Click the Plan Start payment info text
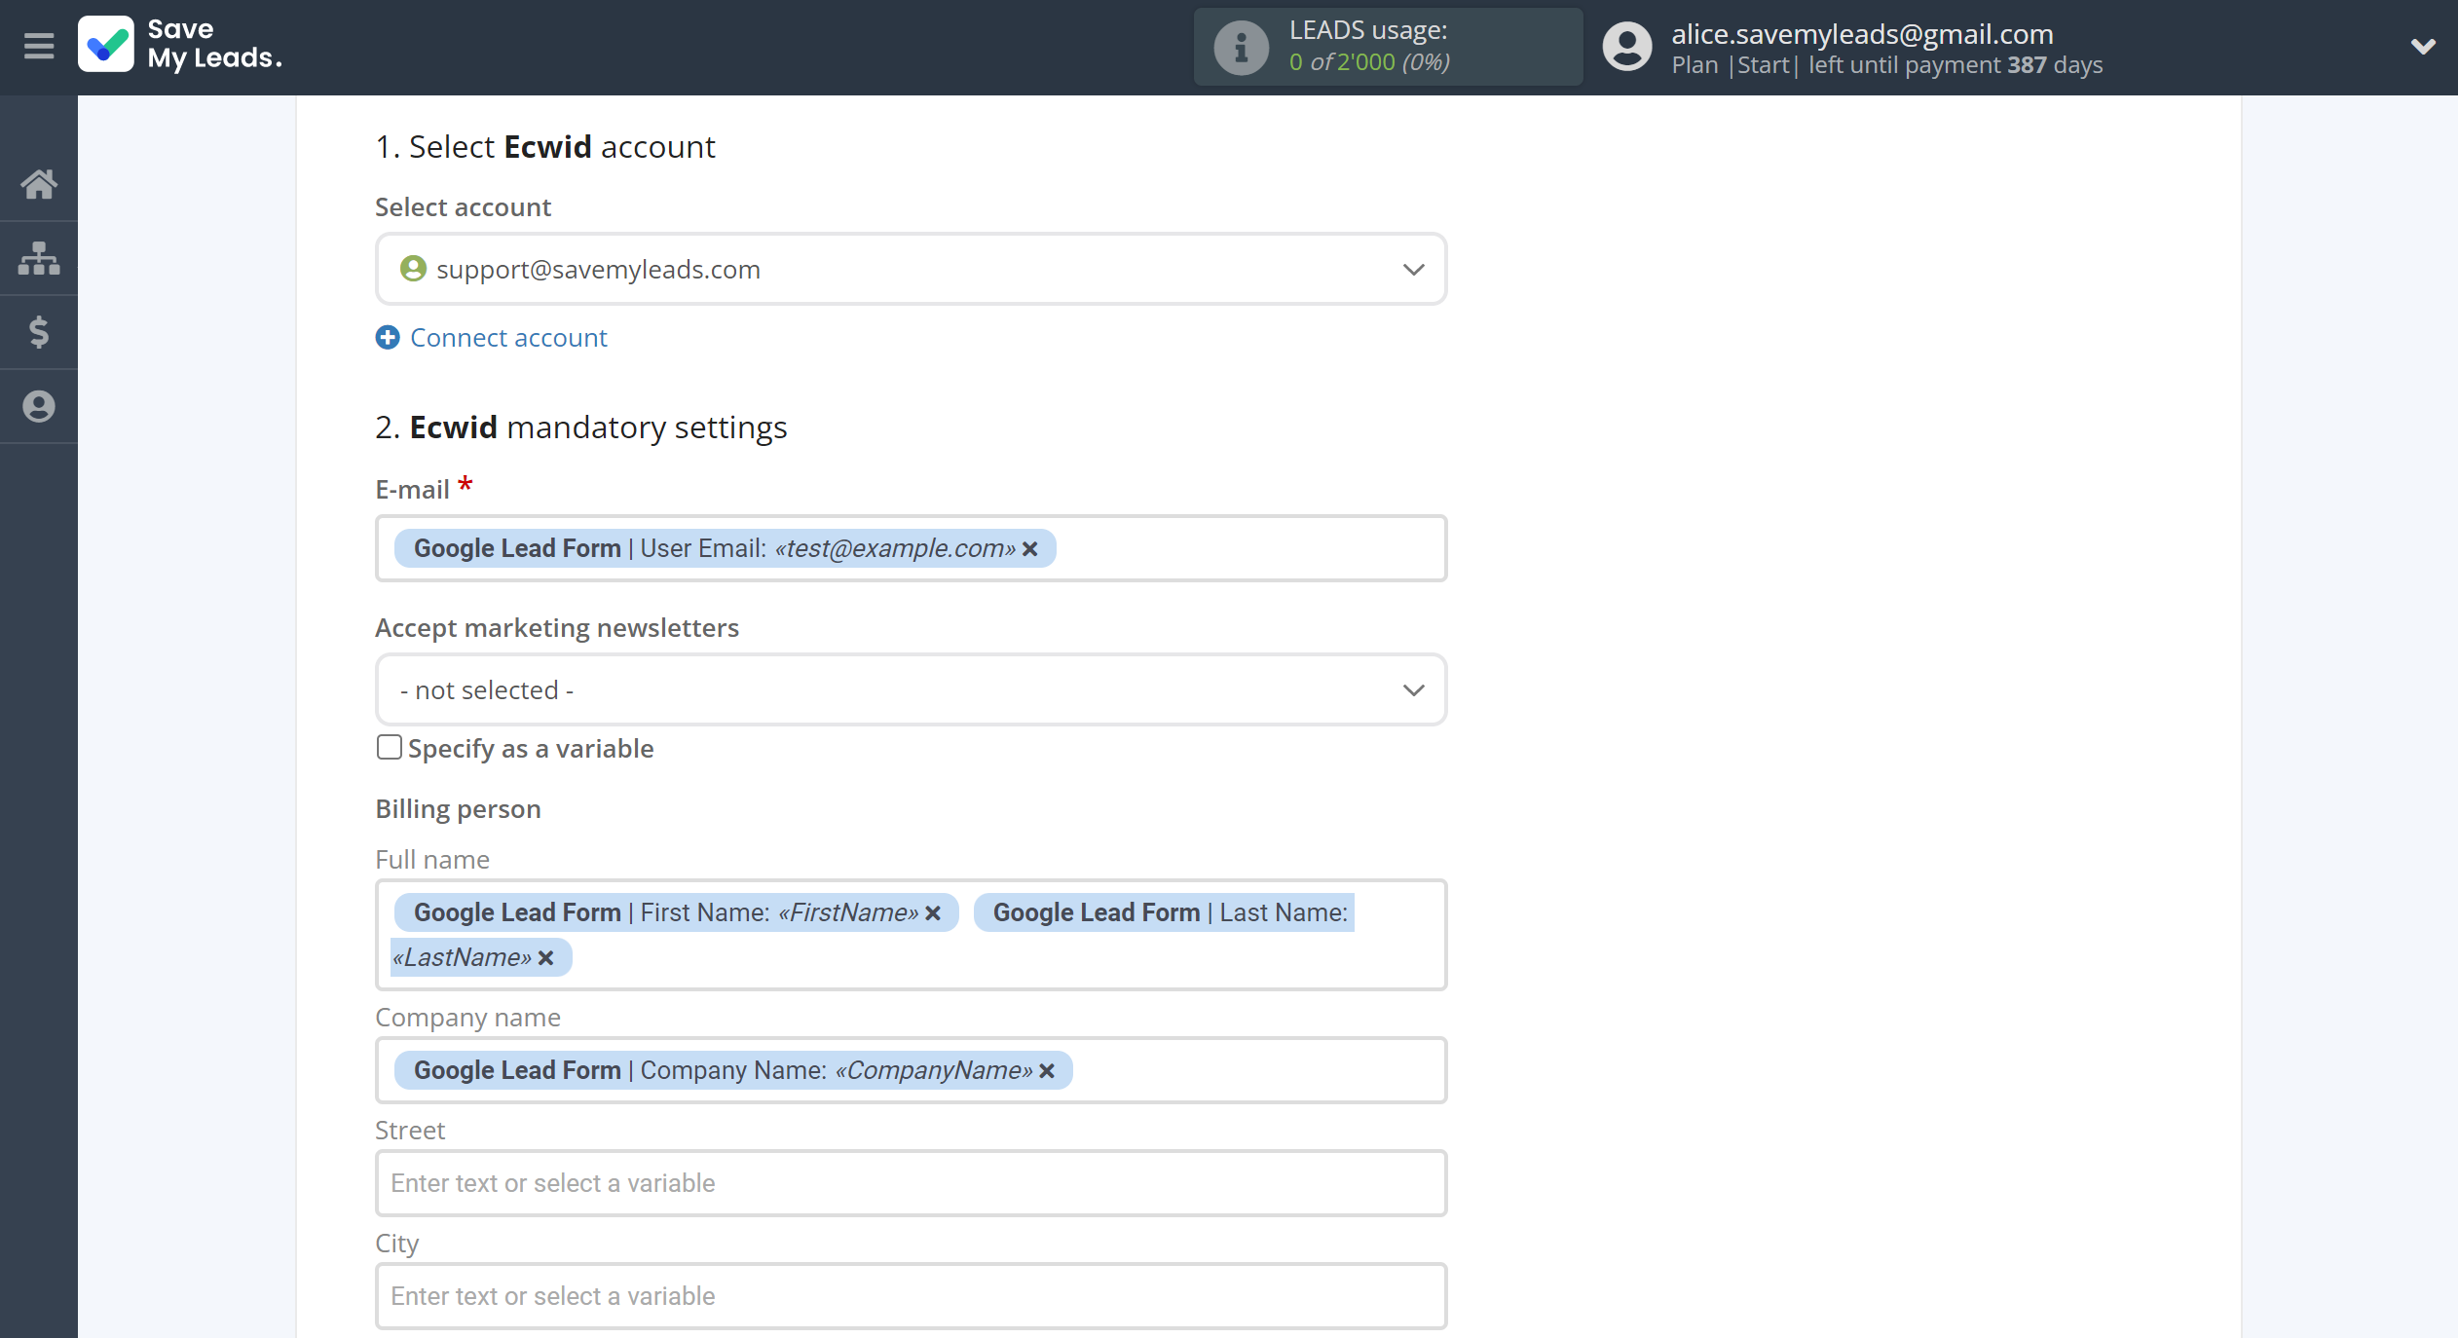 point(1887,65)
